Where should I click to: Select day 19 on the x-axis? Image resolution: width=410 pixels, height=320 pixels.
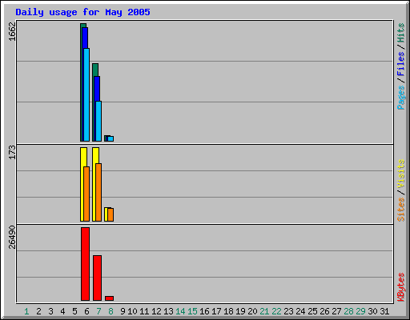coord(240,311)
